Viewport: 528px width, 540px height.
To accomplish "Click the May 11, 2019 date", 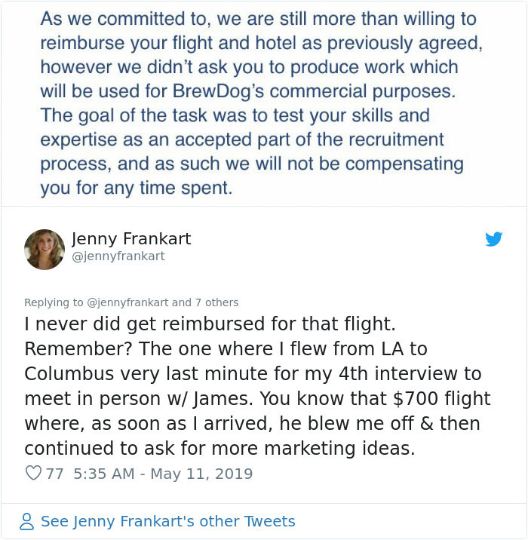I will tap(201, 474).
